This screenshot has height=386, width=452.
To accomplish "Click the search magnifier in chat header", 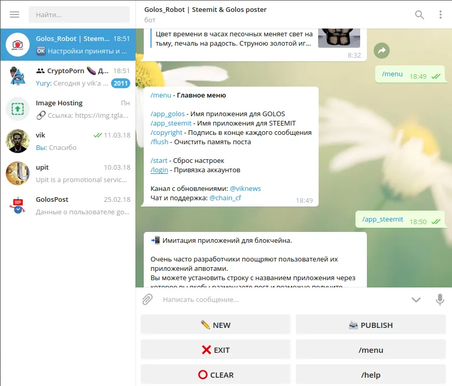I will click(x=419, y=15).
